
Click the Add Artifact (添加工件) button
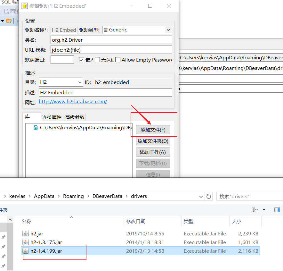click(x=153, y=152)
